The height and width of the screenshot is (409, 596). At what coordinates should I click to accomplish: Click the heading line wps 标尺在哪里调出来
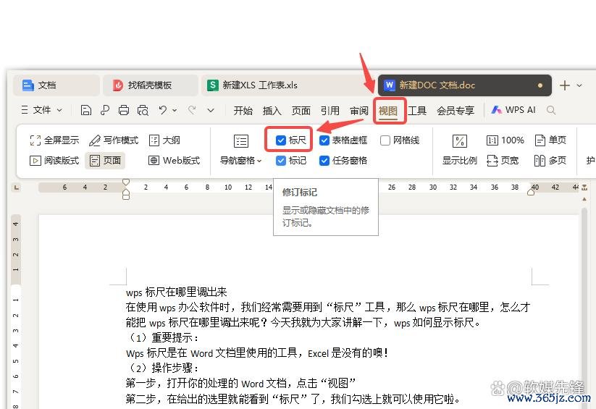(x=177, y=292)
